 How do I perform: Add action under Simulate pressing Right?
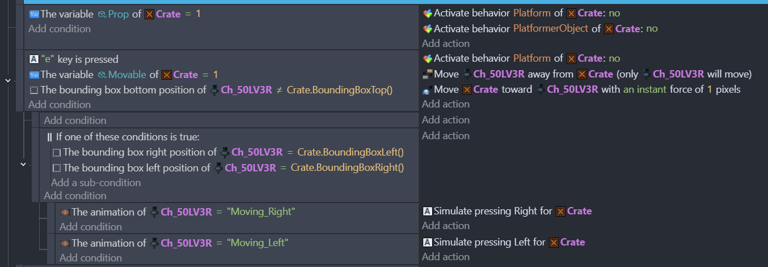(446, 226)
